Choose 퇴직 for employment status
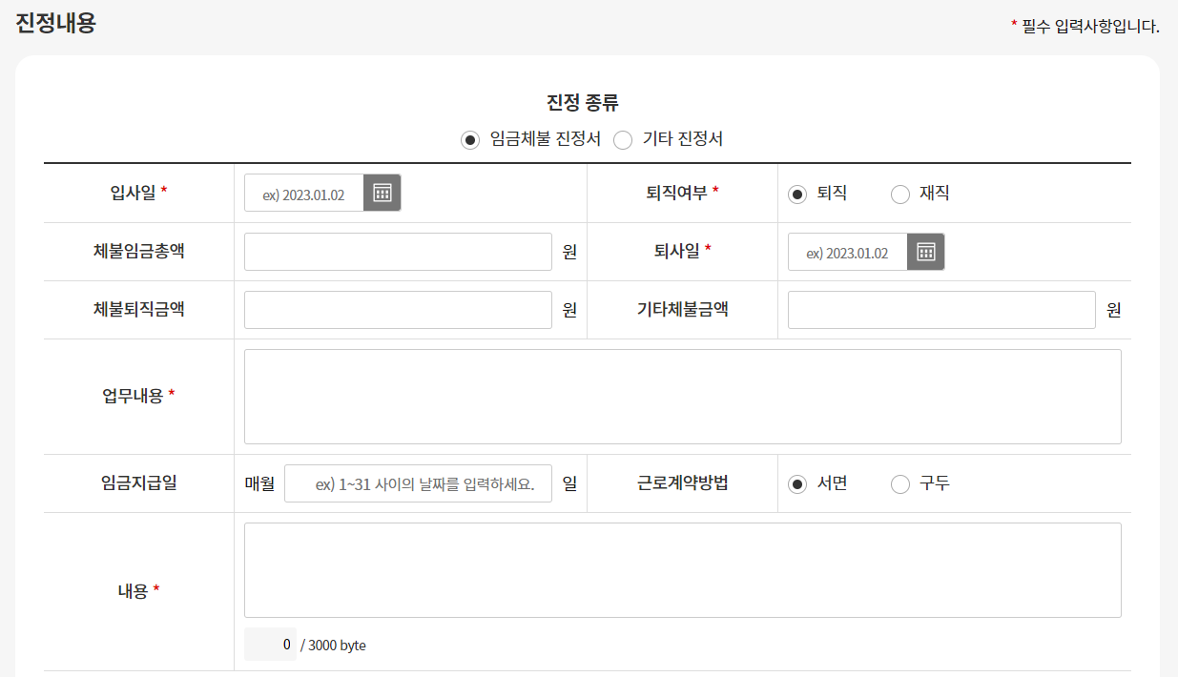The image size is (1178, 677). tap(796, 194)
